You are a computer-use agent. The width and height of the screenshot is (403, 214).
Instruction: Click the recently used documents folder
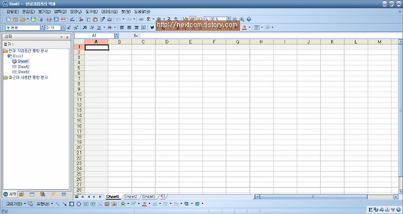(26, 78)
